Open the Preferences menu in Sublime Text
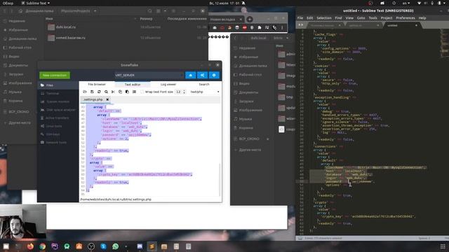The image size is (449, 252). coord(406,17)
